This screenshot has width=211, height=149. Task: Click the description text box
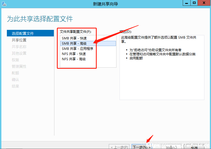tap(162, 67)
